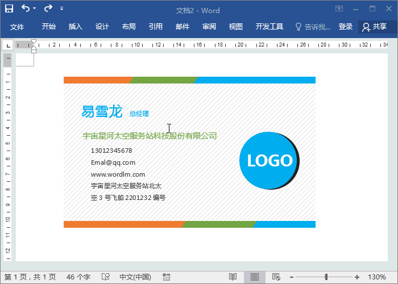Switch to the 设计 tab
Viewport: 398px width, 284px height.
pos(102,27)
